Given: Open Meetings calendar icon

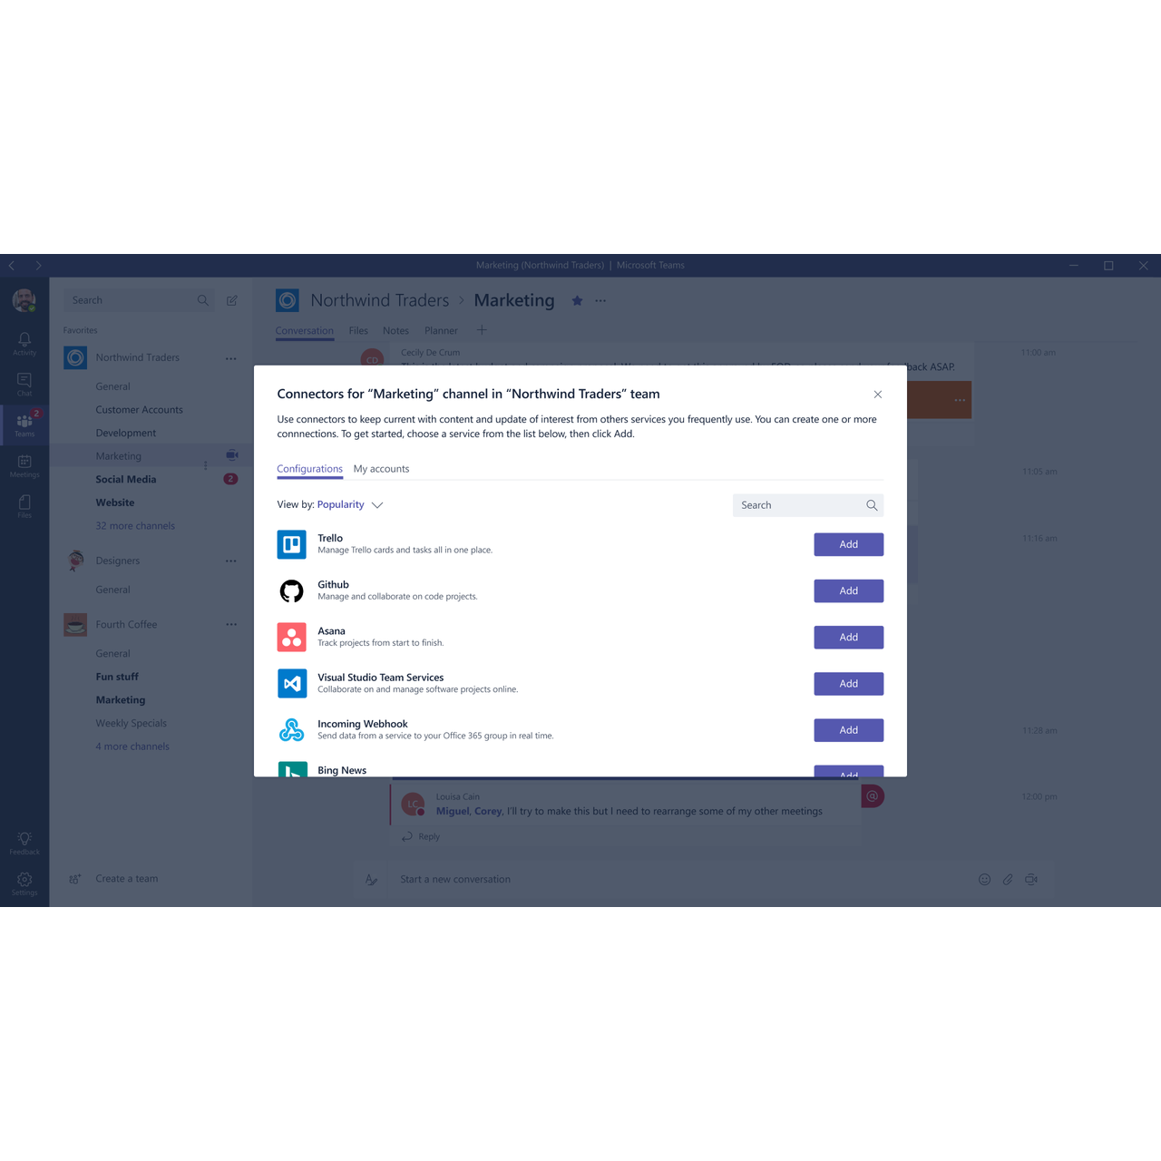Looking at the screenshot, I should (24, 464).
